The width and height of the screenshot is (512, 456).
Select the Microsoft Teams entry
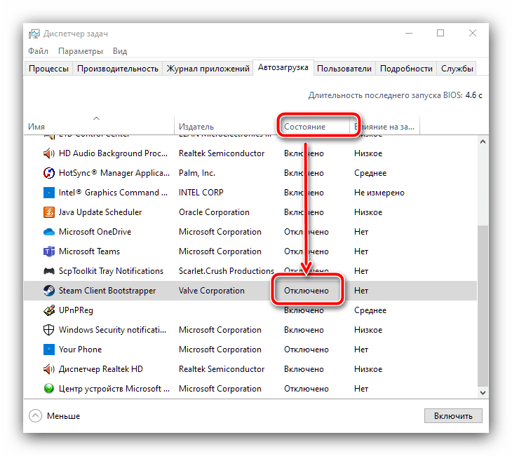tap(89, 251)
